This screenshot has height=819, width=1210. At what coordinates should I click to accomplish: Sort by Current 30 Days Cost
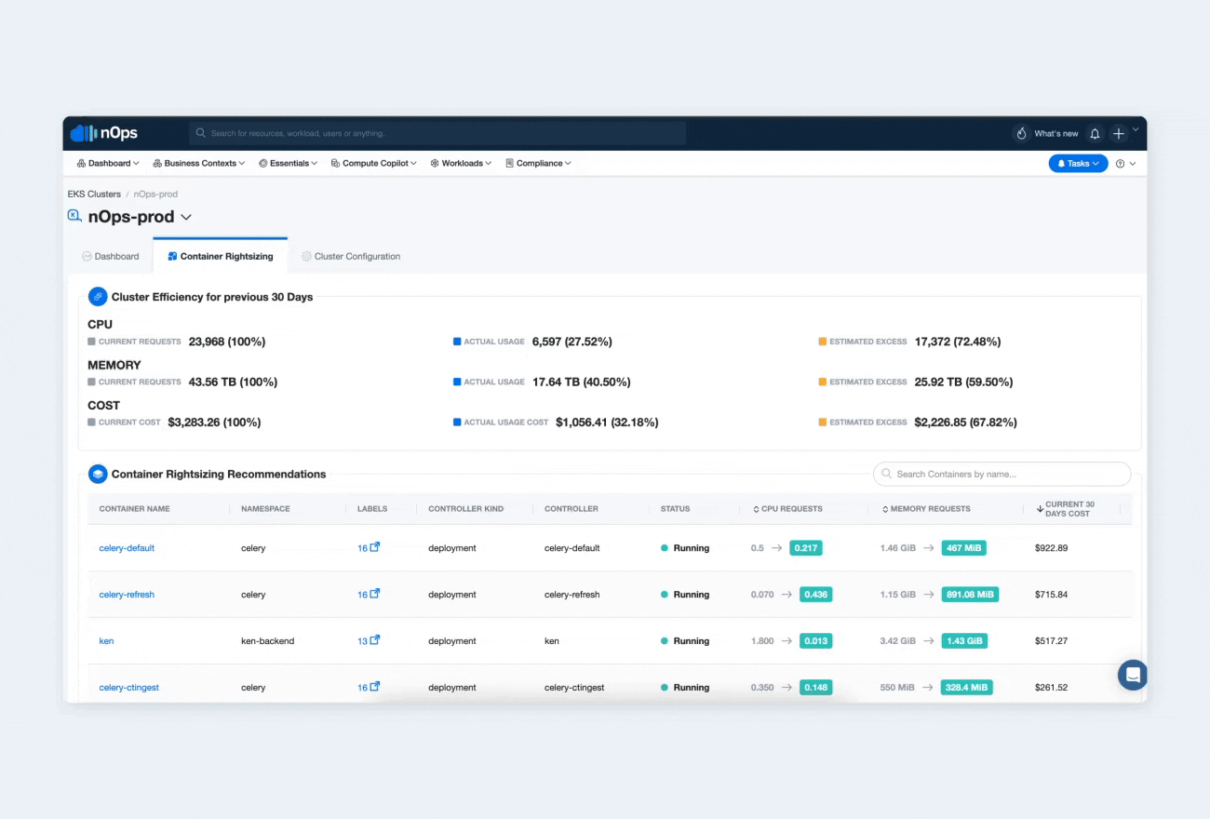pos(1065,509)
